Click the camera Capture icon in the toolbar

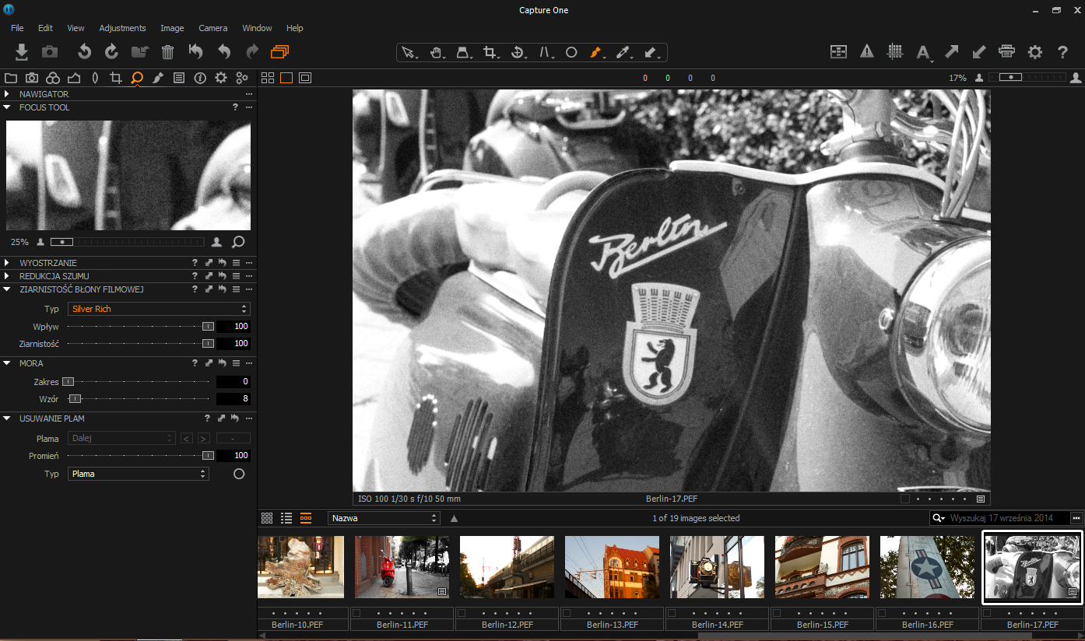(50, 52)
